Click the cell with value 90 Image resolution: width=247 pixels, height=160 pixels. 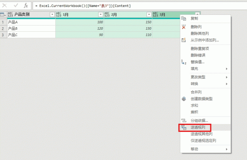click(x=79, y=35)
